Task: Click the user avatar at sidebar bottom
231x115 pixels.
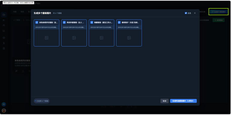Action: [x=4, y=111]
